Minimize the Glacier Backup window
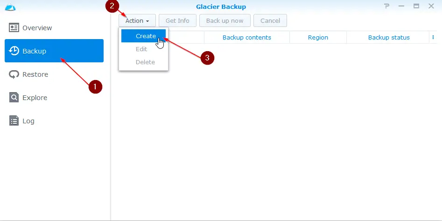 click(x=401, y=6)
